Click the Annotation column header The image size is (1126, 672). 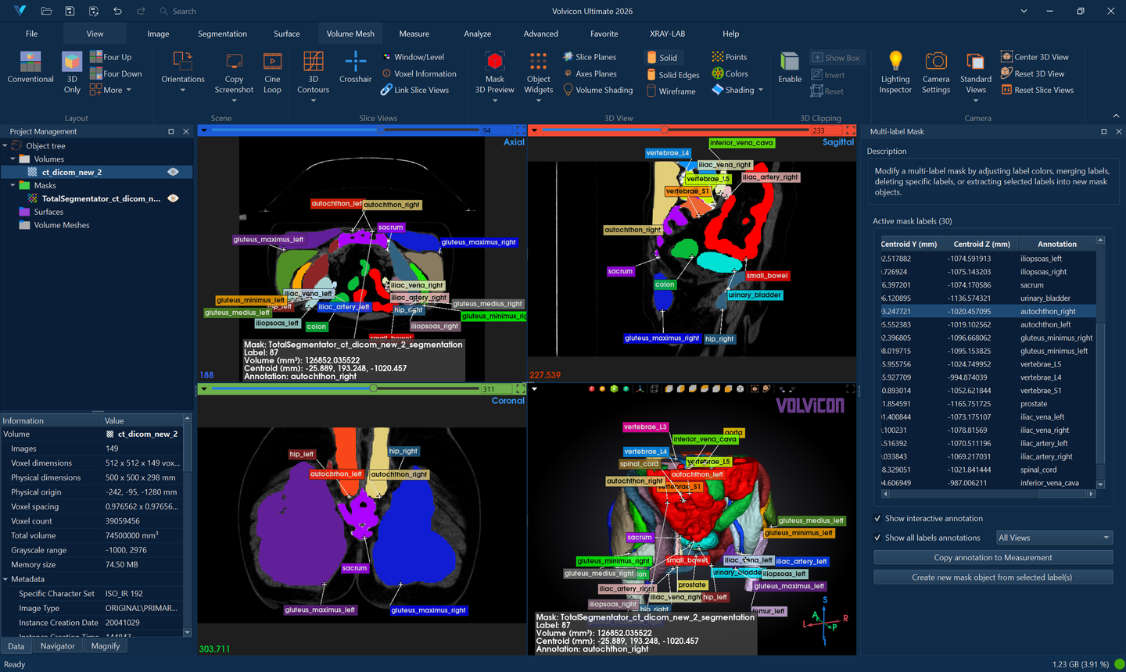[1057, 244]
